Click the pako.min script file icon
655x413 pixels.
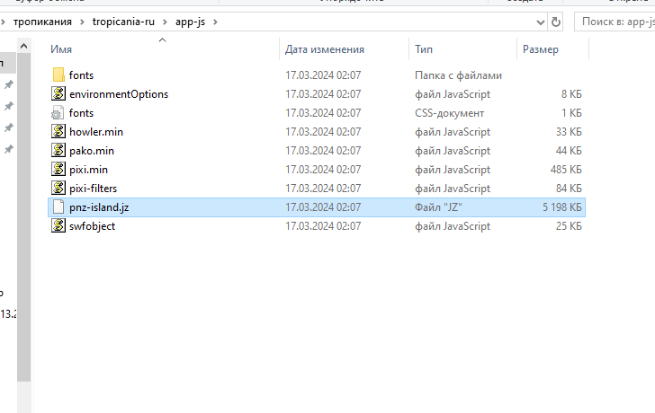pyautogui.click(x=58, y=151)
